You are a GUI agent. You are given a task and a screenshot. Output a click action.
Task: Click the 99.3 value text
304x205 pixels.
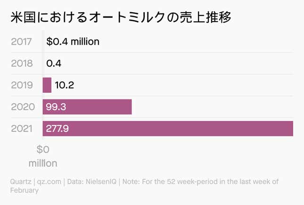tap(56, 107)
